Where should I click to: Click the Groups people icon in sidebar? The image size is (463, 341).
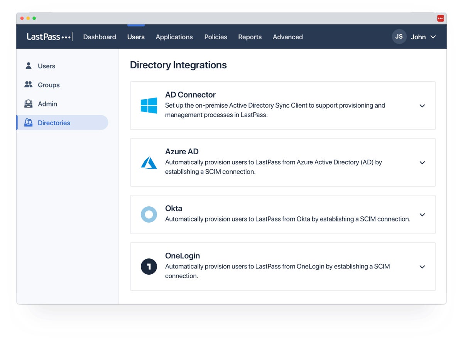(x=29, y=84)
